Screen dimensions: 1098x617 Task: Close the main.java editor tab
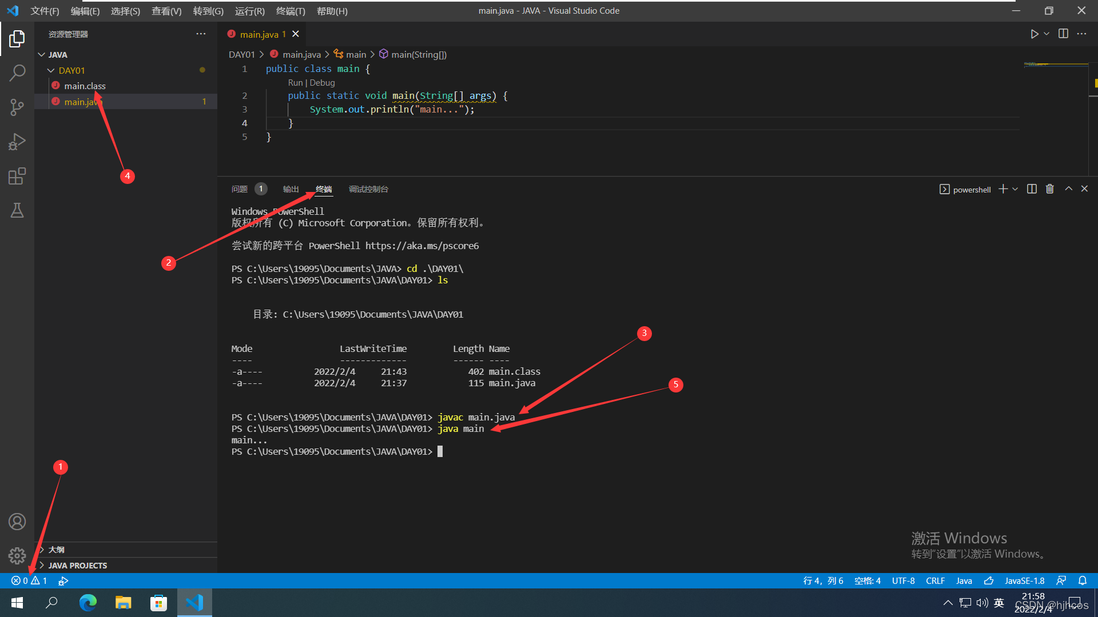[x=296, y=34]
